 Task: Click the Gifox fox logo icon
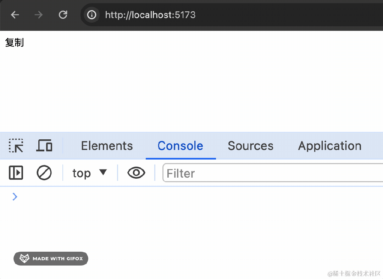24,258
